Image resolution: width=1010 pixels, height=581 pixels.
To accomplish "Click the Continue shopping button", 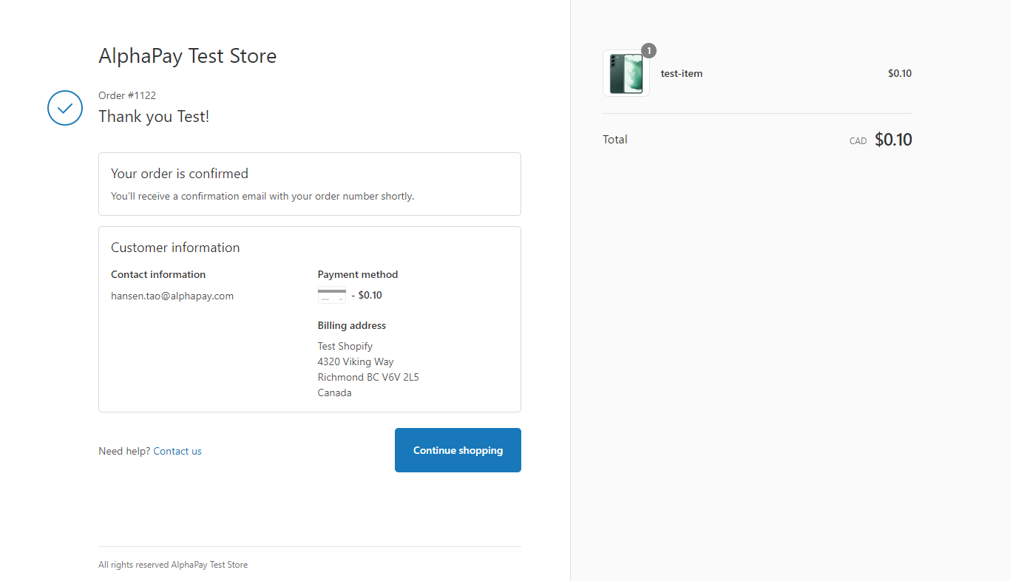I will 458,450.
